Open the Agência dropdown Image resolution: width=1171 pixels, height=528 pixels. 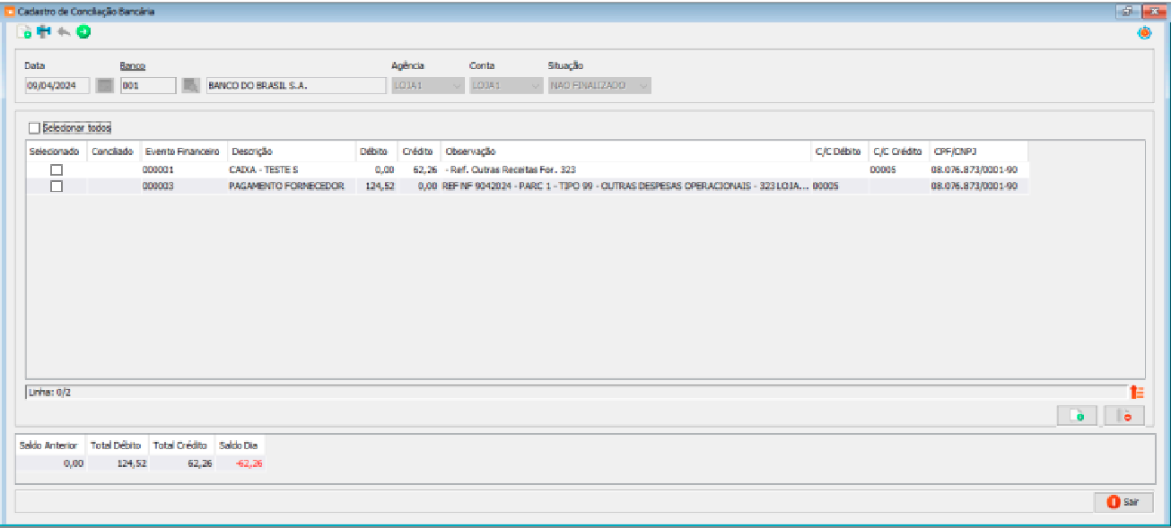(428, 86)
